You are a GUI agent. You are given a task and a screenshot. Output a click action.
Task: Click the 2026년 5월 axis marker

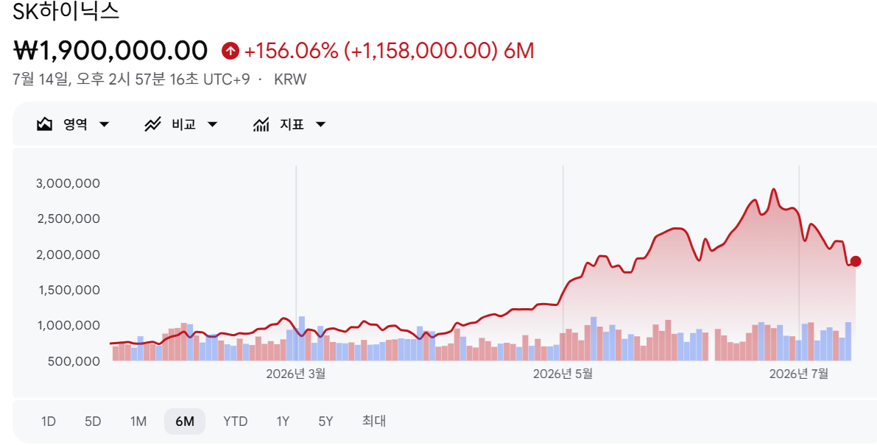click(563, 374)
